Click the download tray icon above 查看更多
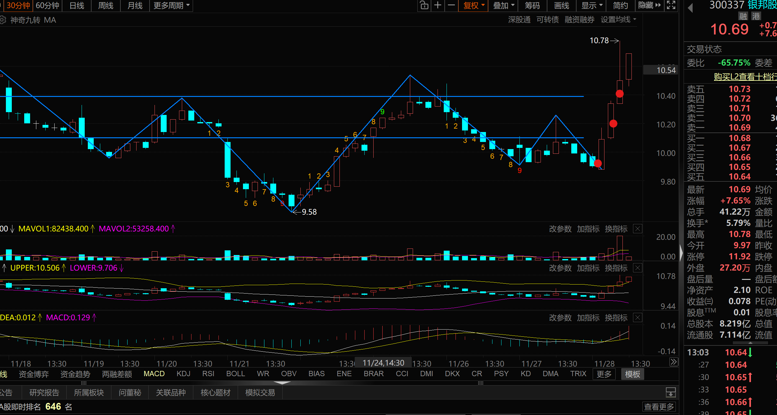 coord(671,392)
